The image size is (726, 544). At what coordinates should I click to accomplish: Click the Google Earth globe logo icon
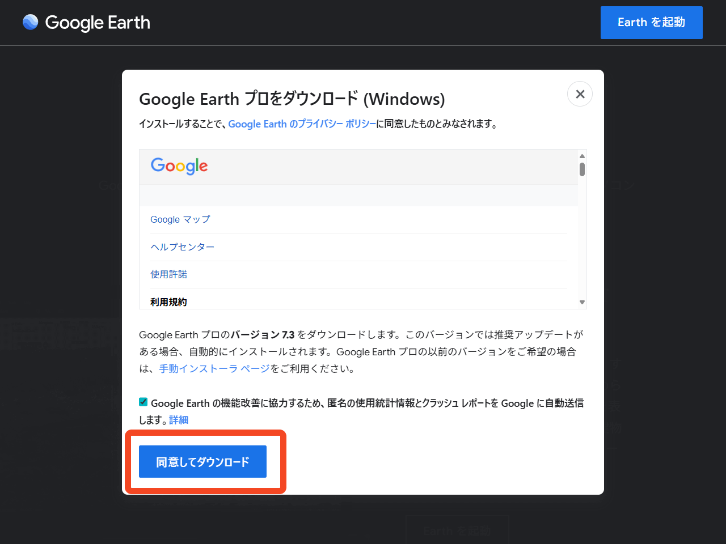click(x=30, y=22)
